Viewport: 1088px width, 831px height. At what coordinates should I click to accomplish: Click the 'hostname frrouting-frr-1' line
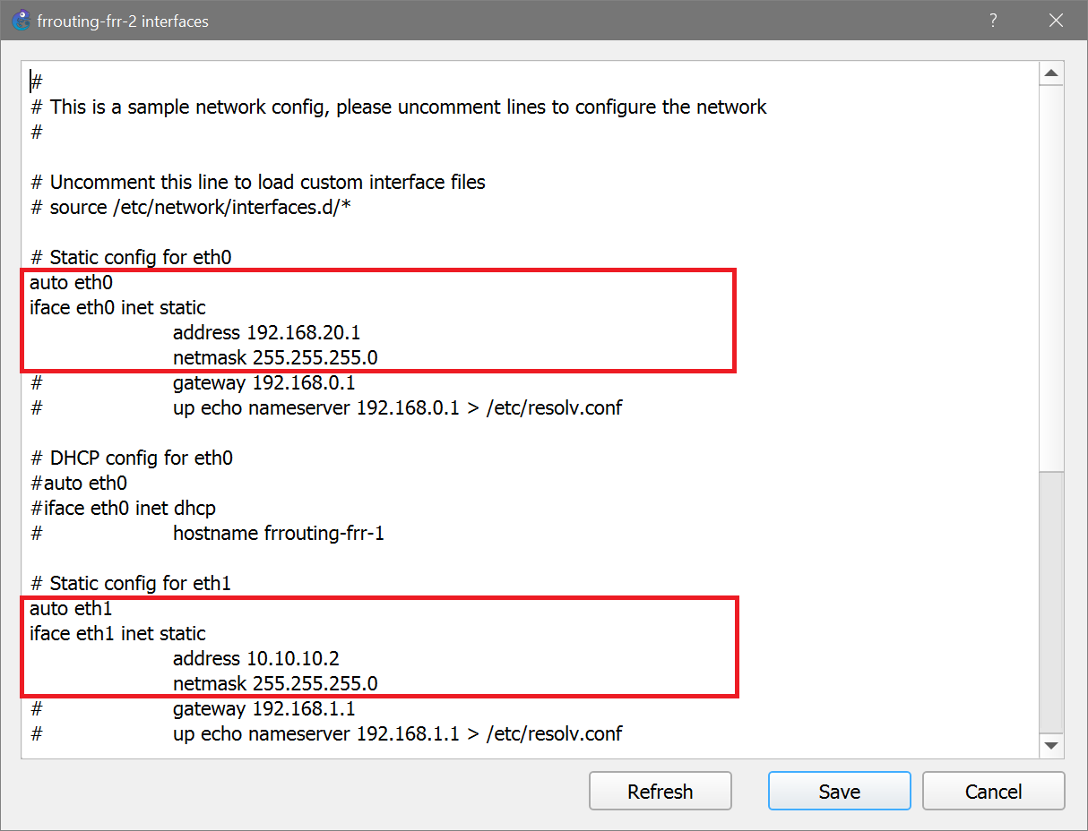pos(279,533)
